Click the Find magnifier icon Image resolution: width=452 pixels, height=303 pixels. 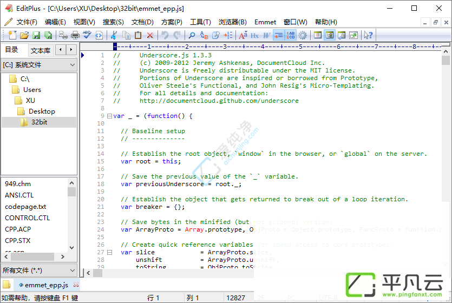pyautogui.click(x=192, y=35)
